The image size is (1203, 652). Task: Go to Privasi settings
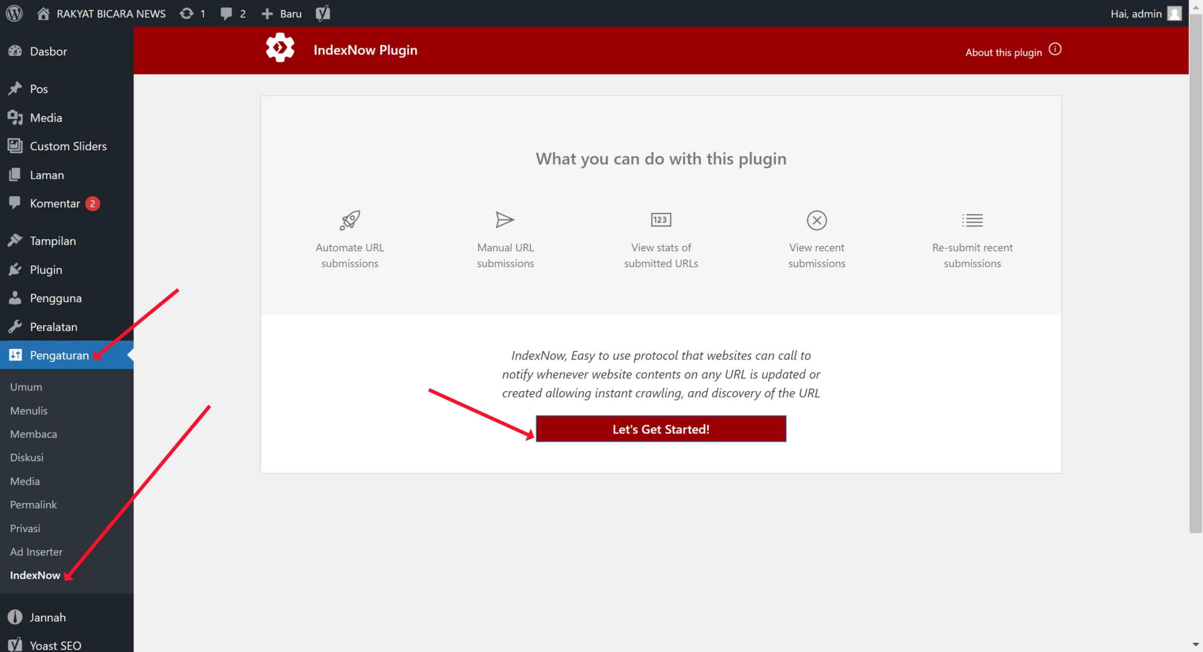pyautogui.click(x=25, y=528)
